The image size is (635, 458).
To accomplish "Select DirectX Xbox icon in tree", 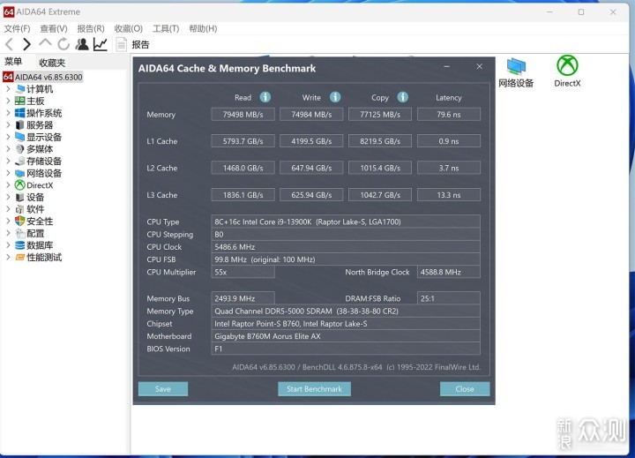I will [19, 184].
